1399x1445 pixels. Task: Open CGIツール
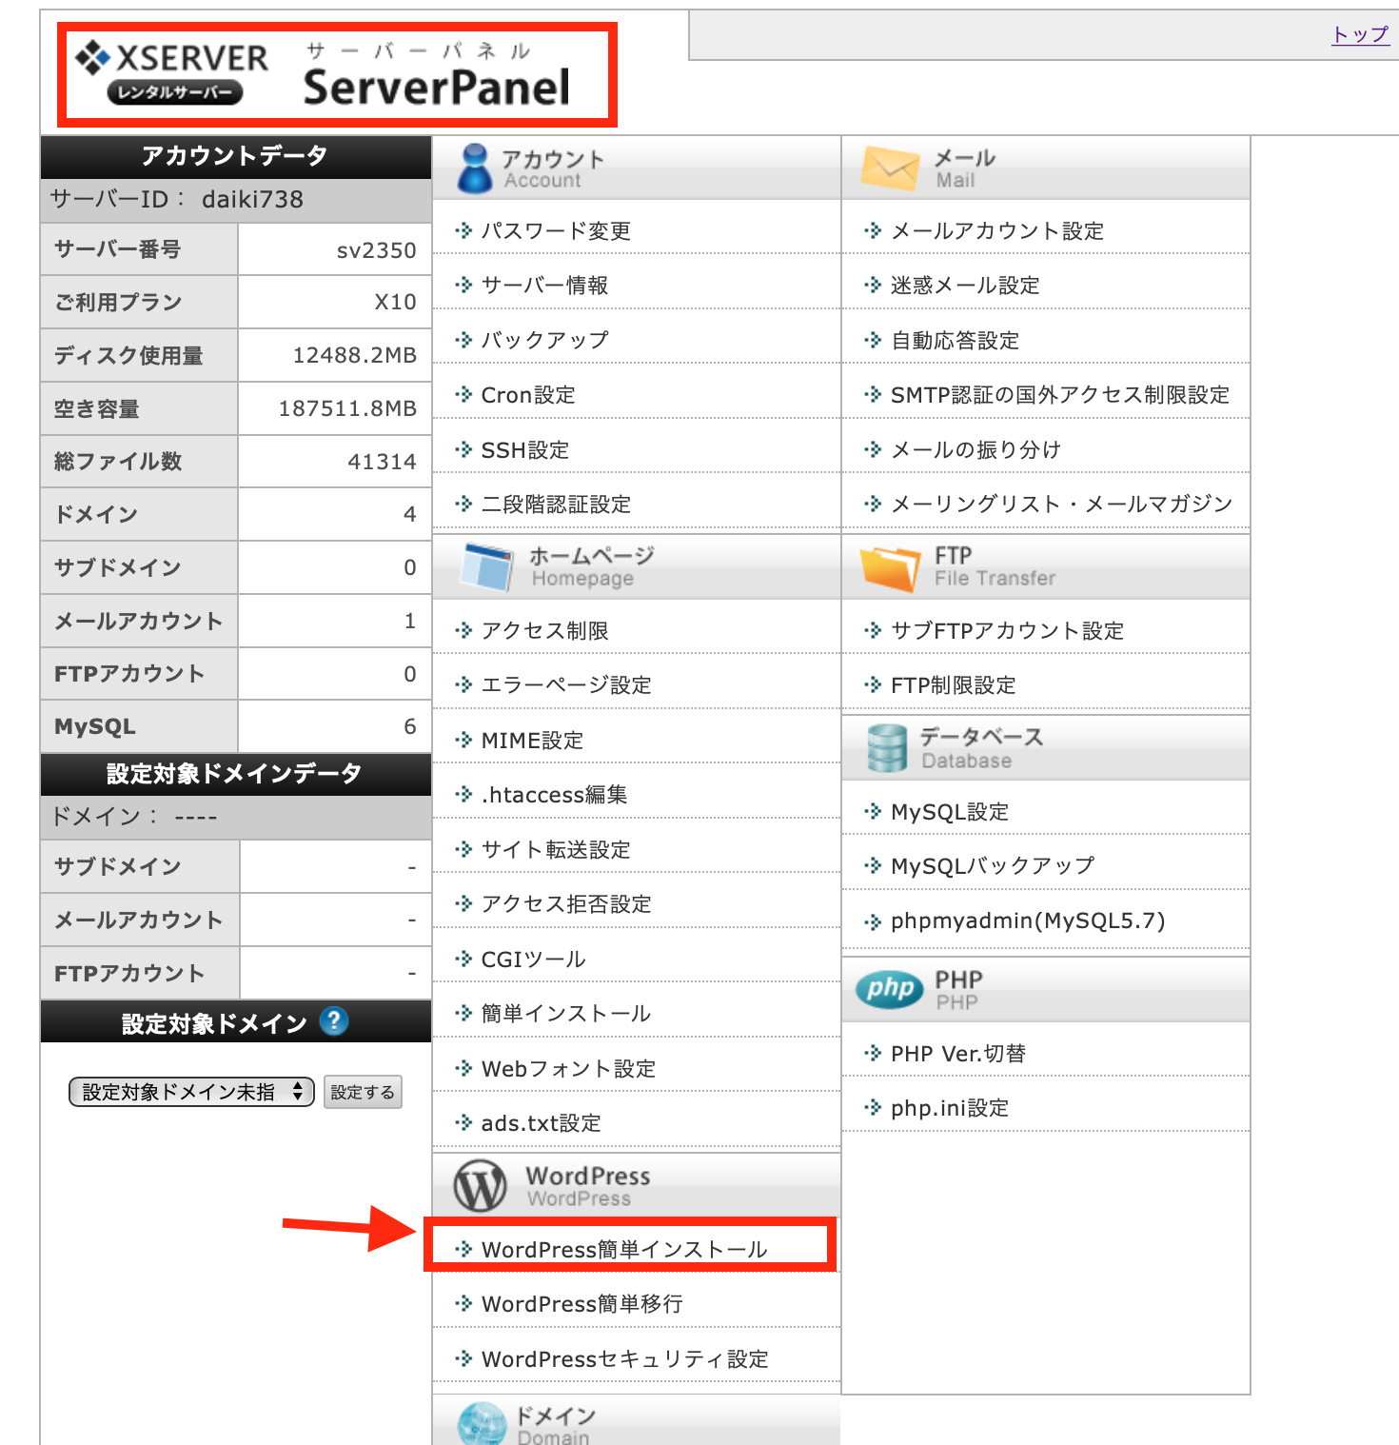pos(533,959)
